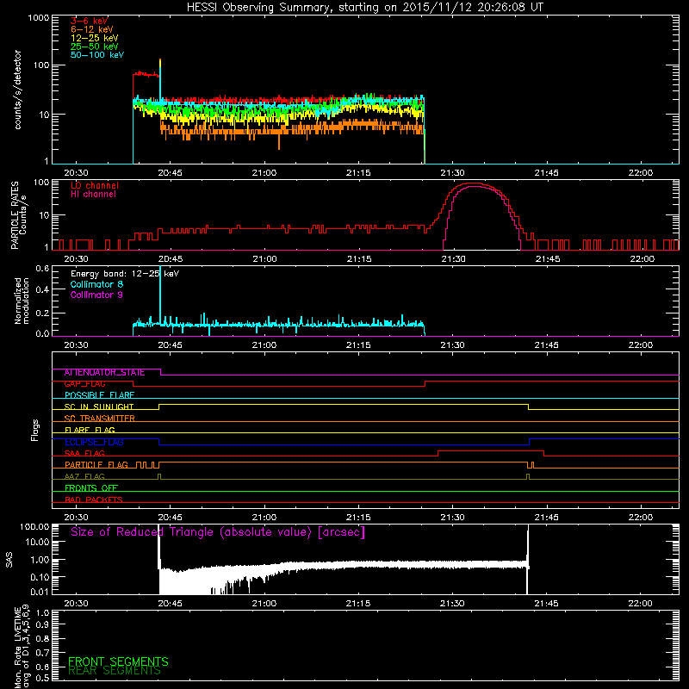Click the particle rate peak near 21:30
This screenshot has width=689, height=689.
point(475,184)
